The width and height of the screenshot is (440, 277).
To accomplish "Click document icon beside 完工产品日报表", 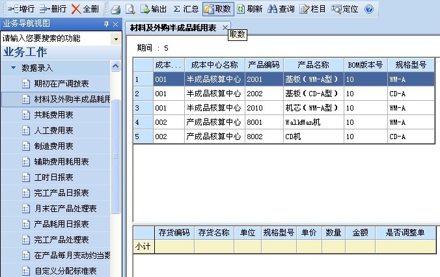I will pyautogui.click(x=26, y=193).
